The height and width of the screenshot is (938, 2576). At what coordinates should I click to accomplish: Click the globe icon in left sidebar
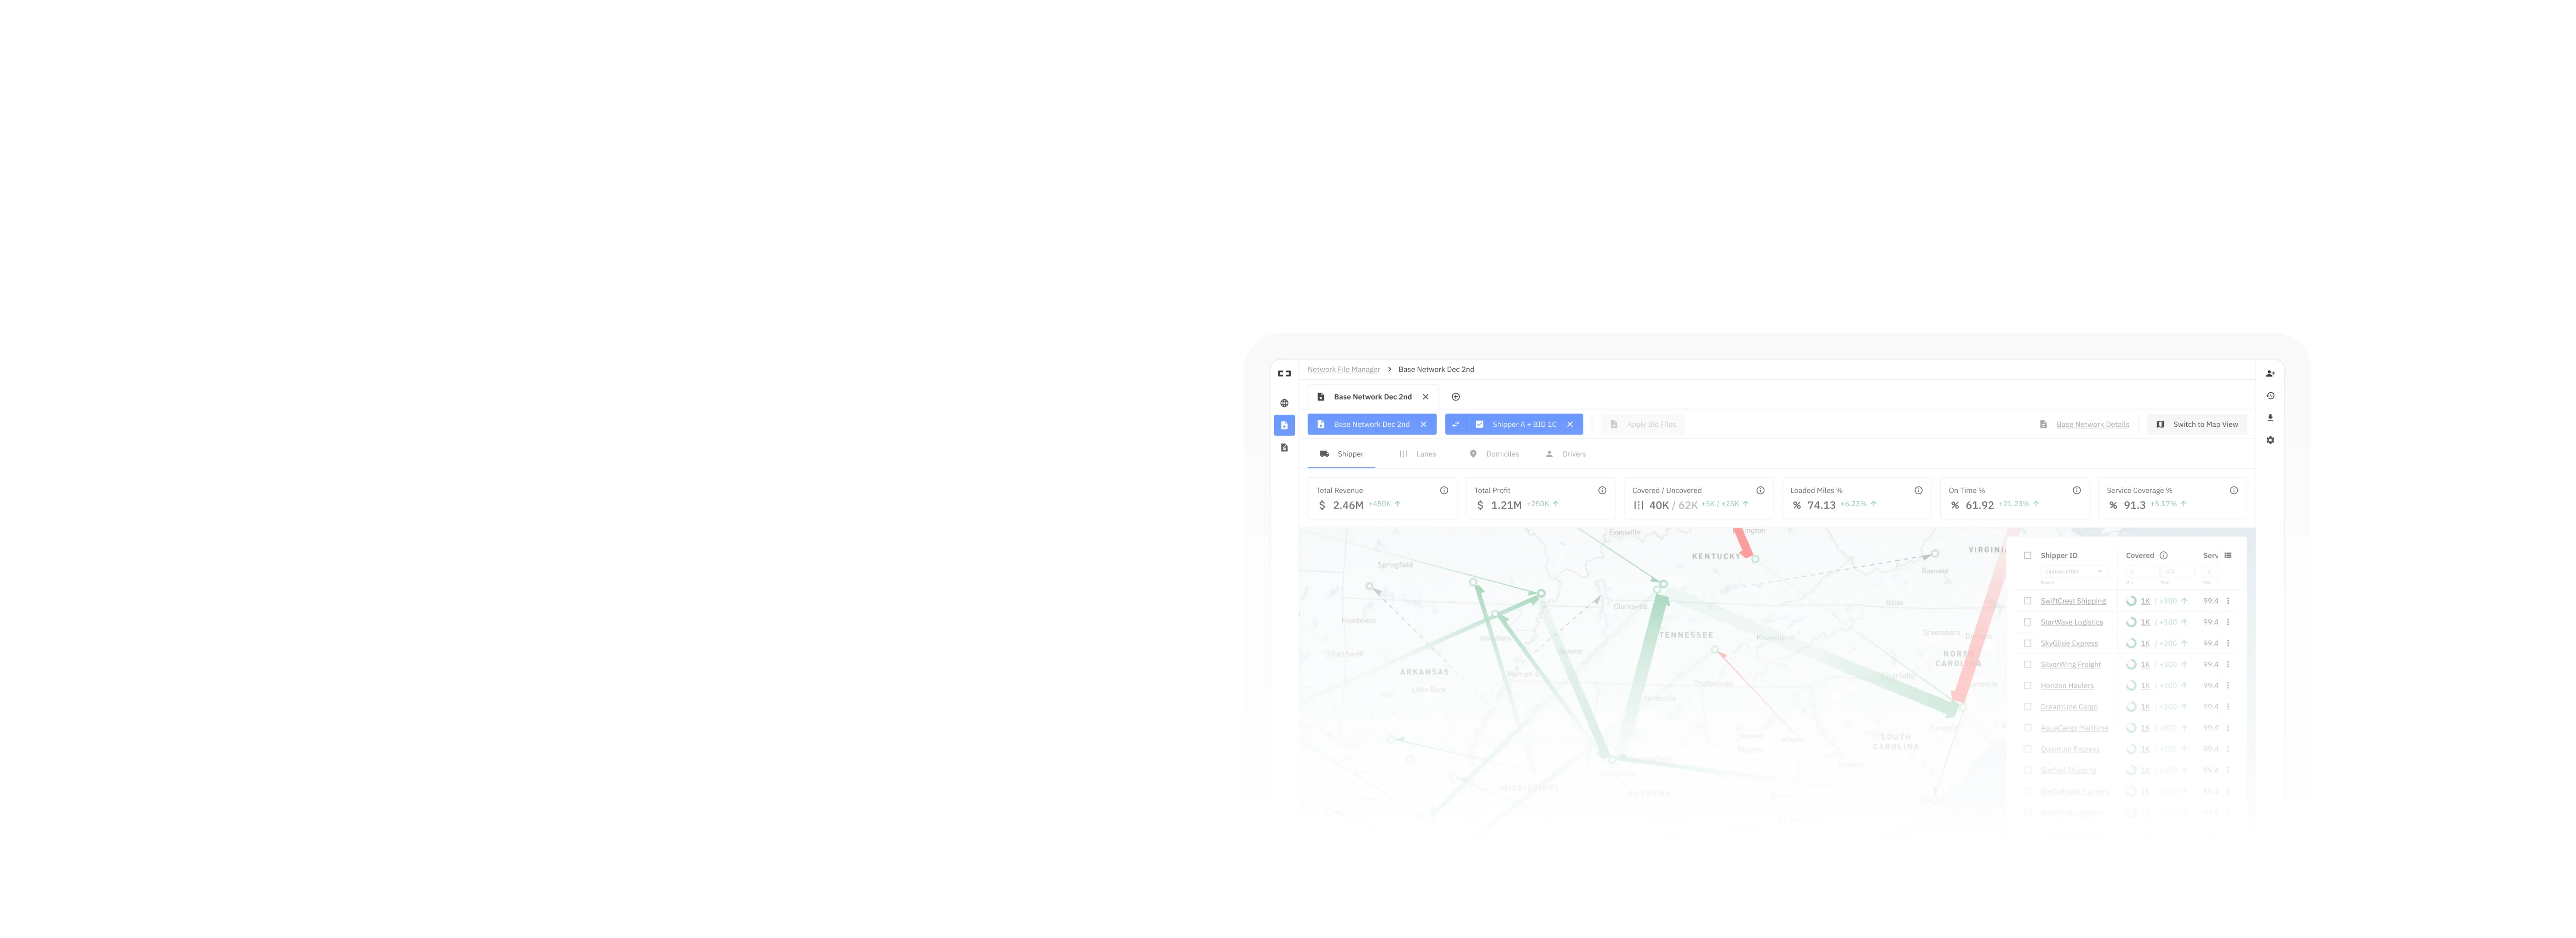pos(1284,403)
